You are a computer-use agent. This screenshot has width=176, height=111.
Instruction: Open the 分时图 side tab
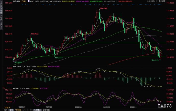(x=1, y=4)
